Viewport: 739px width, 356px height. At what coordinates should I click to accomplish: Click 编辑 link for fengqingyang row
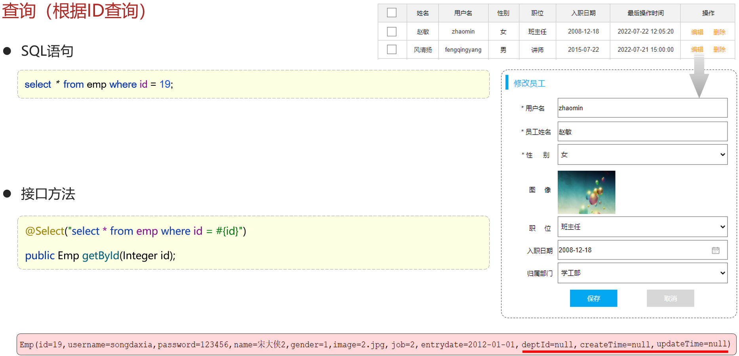697,49
